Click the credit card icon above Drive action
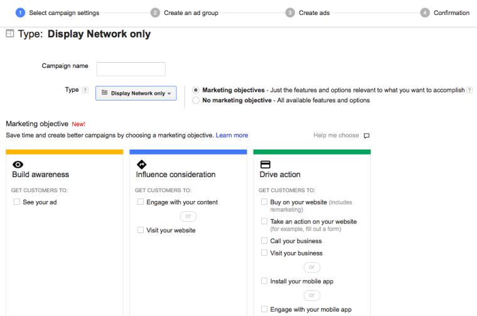The height and width of the screenshot is (316, 477). [265, 164]
